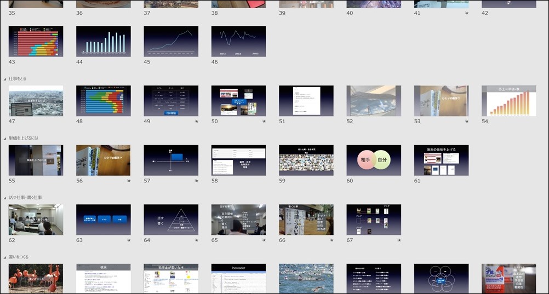Click the animation star icon under slide 67
Screen dimensions: 549x294
click(399, 240)
